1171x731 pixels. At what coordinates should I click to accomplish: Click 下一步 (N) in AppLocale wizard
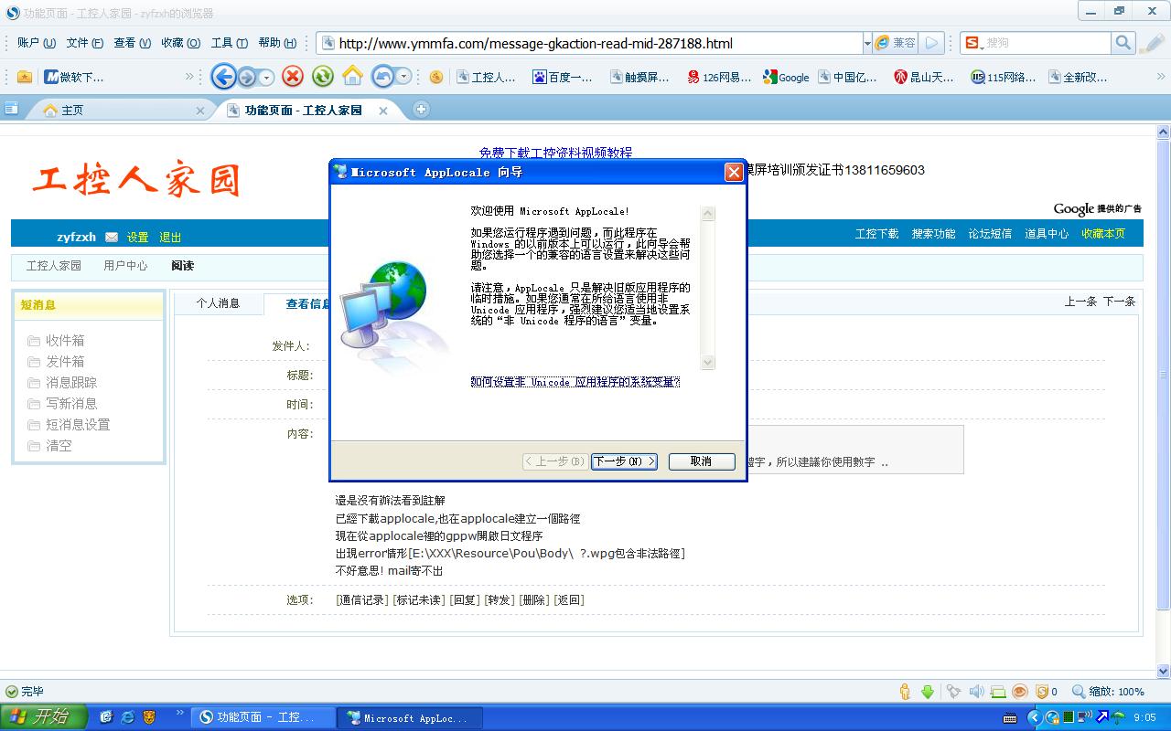pos(624,461)
